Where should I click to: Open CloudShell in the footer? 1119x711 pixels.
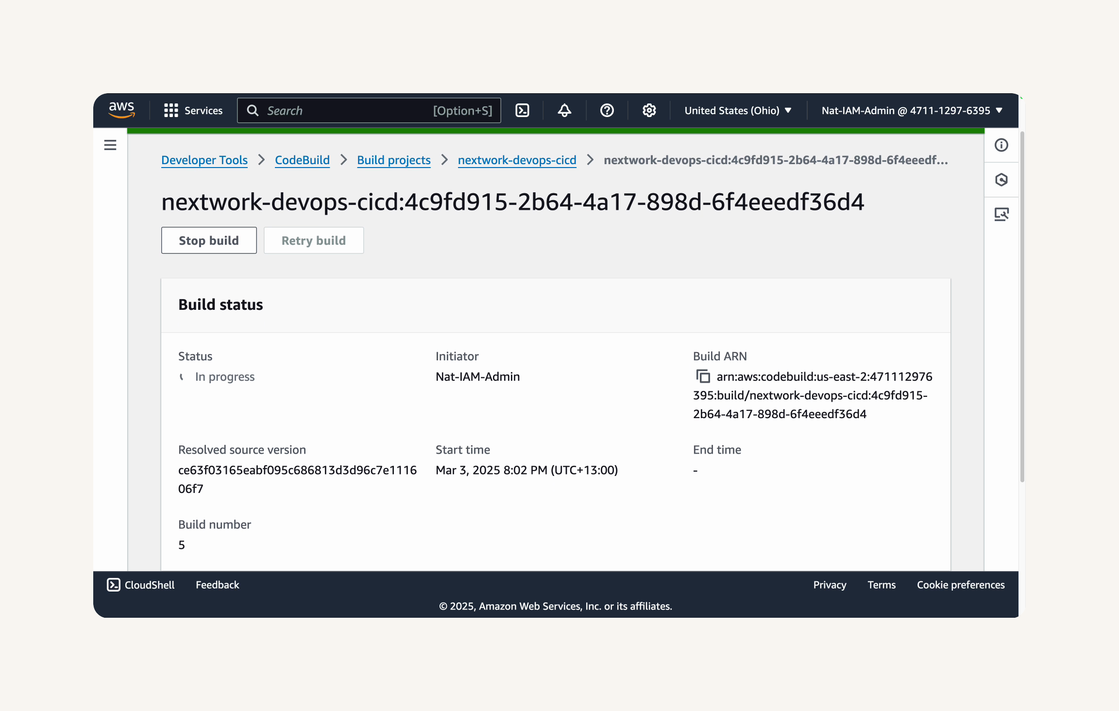click(140, 585)
